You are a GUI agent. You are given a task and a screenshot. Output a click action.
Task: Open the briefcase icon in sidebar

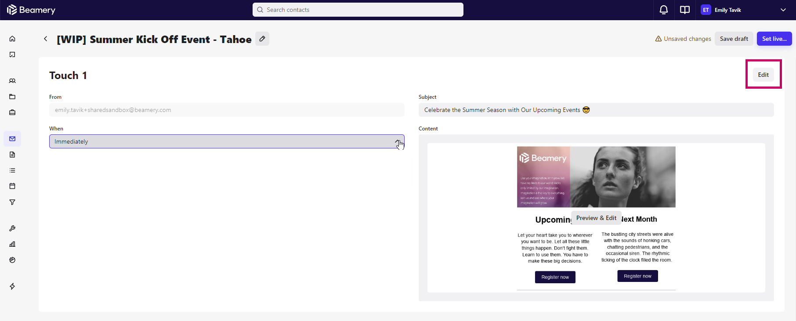click(x=12, y=112)
